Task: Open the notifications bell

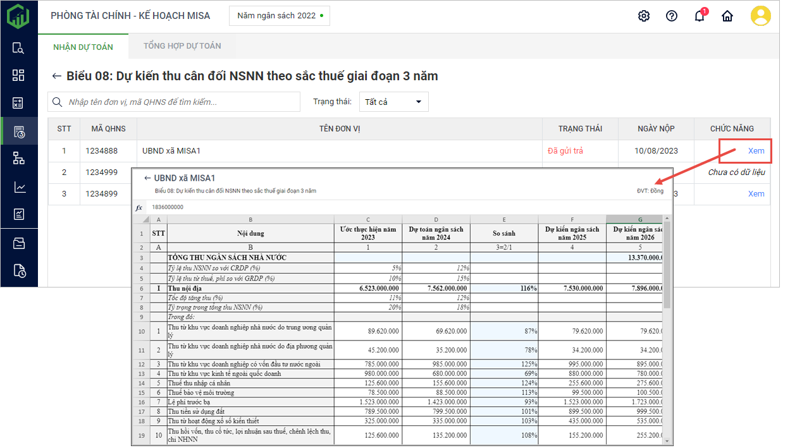Action: click(700, 16)
